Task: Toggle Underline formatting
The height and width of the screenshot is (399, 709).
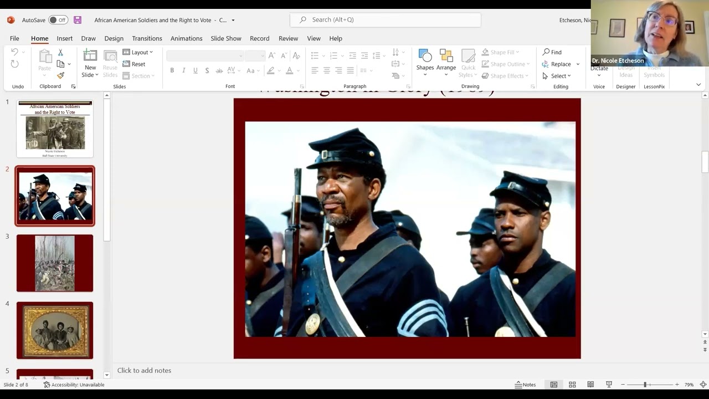Action: coord(196,70)
